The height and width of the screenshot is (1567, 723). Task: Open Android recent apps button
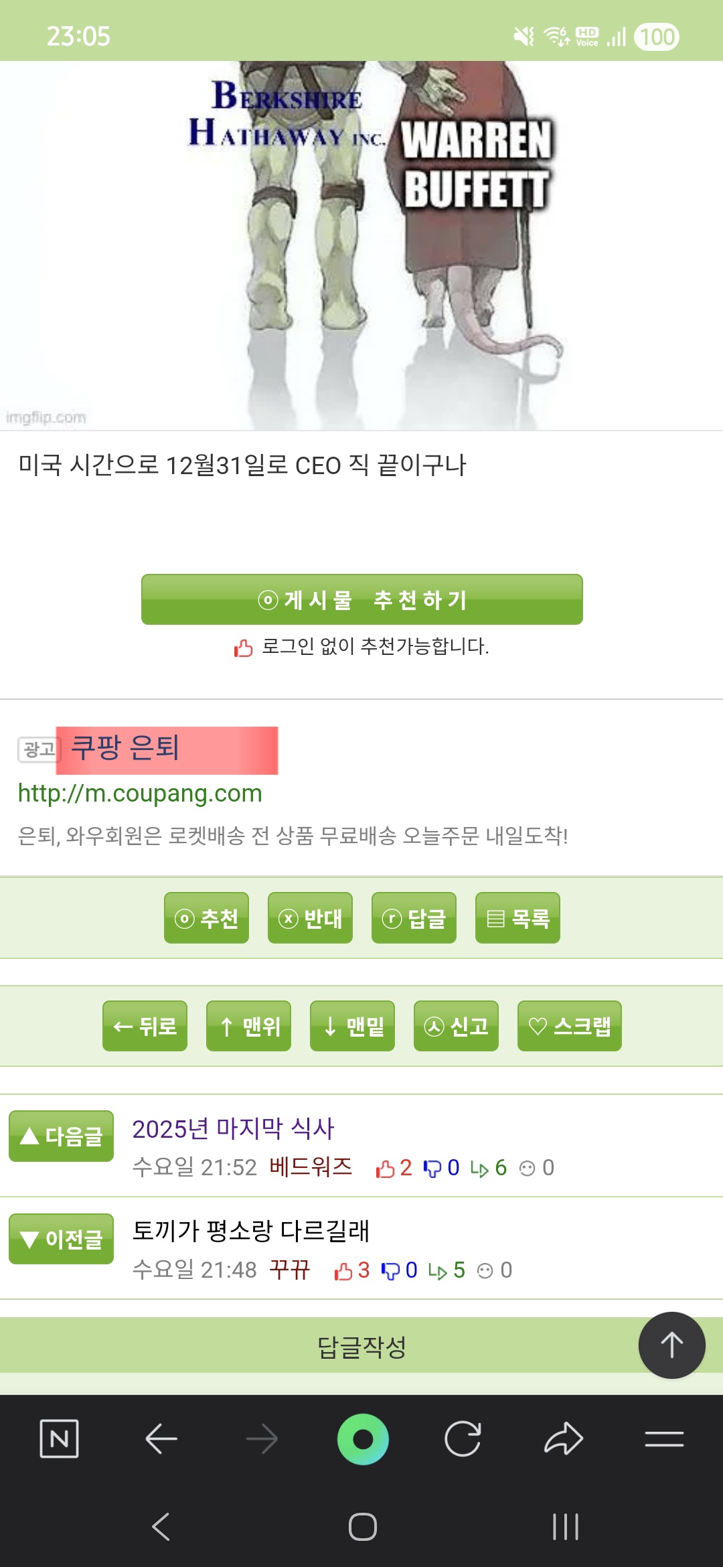click(565, 1527)
